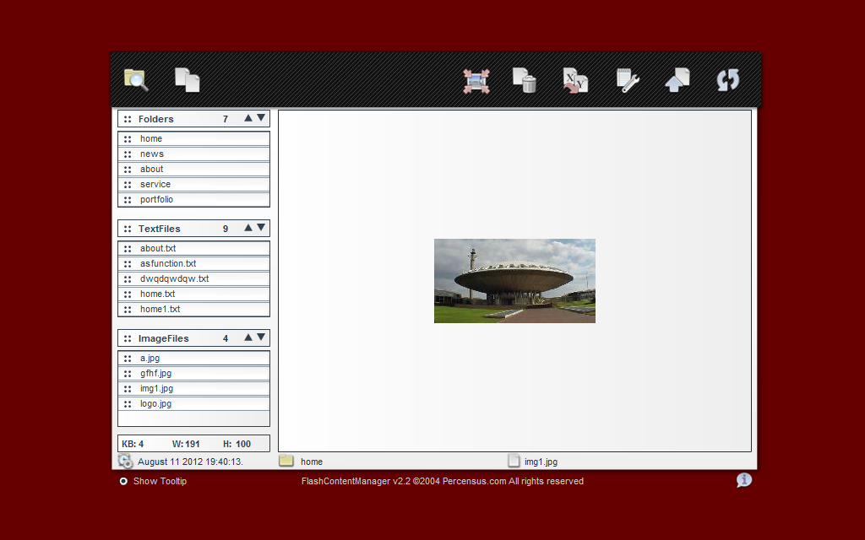Click the KB: 4 size value
Screen dimensions: 865x540
(133, 444)
